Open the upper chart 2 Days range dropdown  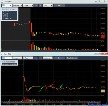coord(28,5)
